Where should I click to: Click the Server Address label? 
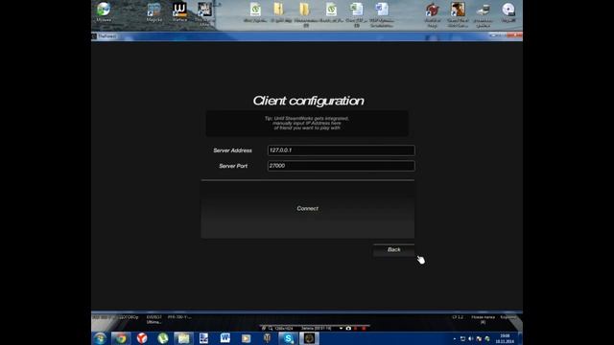click(232, 150)
